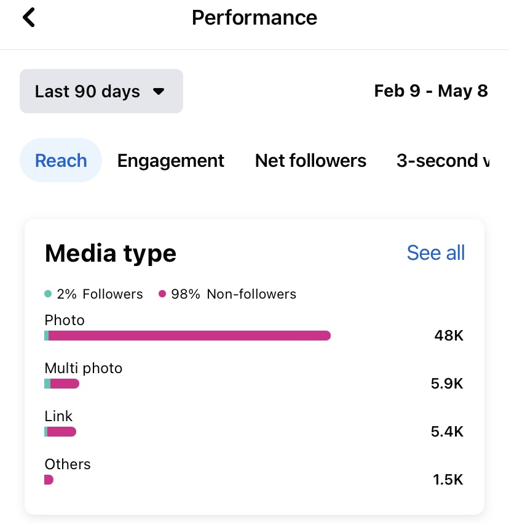Switch to the Engagement tab
Screen dimensions: 509x524
pyautogui.click(x=171, y=161)
